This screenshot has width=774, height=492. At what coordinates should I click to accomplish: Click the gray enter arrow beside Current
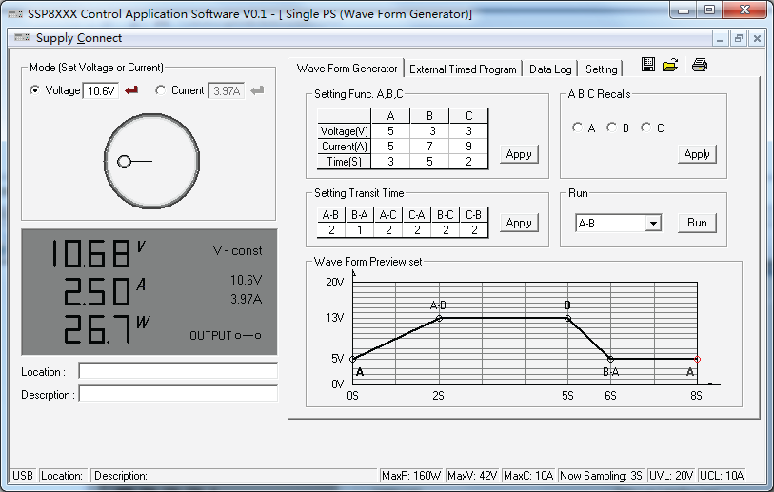pos(256,90)
